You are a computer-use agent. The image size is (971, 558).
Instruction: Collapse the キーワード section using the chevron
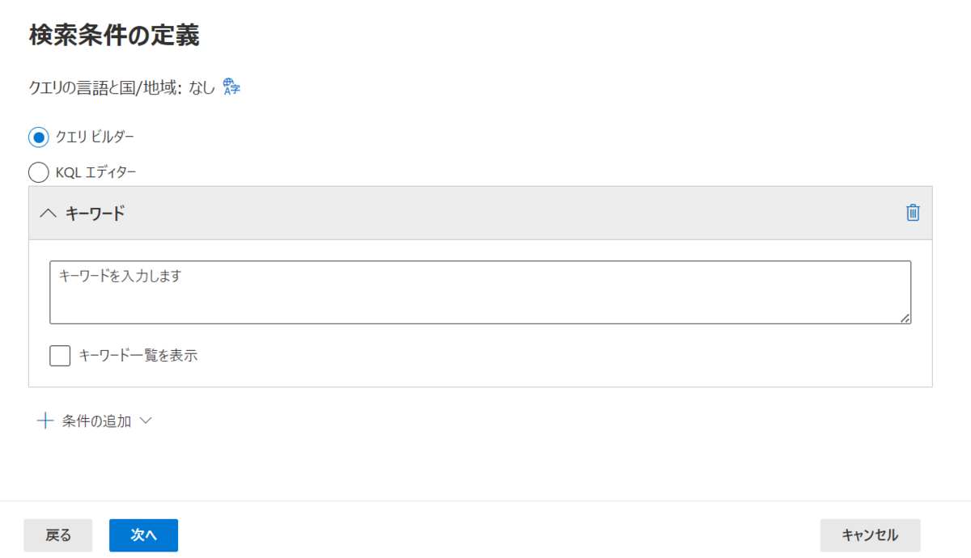point(49,213)
